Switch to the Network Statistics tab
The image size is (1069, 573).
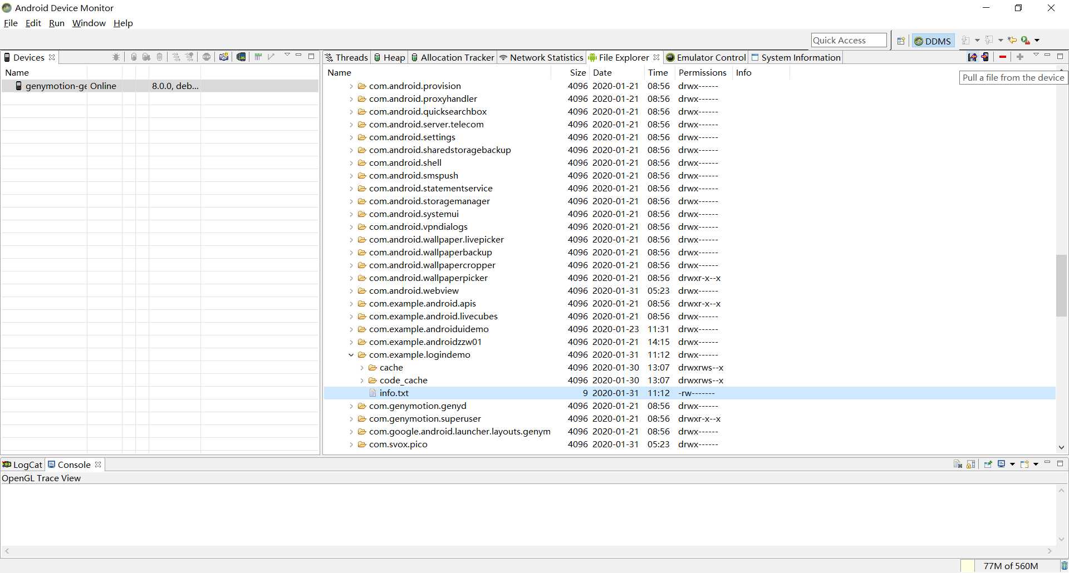(541, 57)
